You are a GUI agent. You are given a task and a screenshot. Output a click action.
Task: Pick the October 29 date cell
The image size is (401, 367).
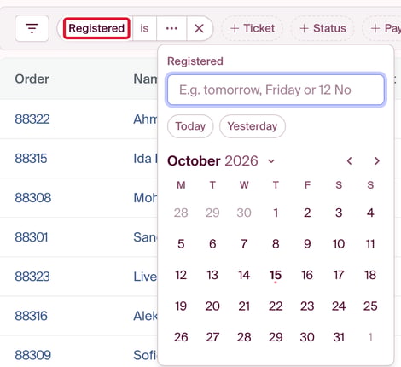coord(276,337)
